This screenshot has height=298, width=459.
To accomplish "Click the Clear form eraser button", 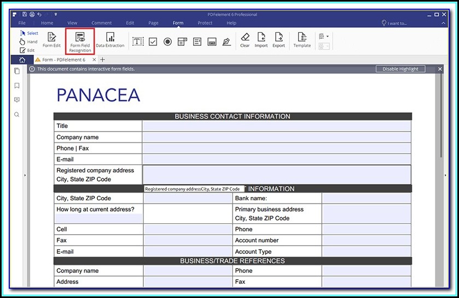I will pos(245,40).
